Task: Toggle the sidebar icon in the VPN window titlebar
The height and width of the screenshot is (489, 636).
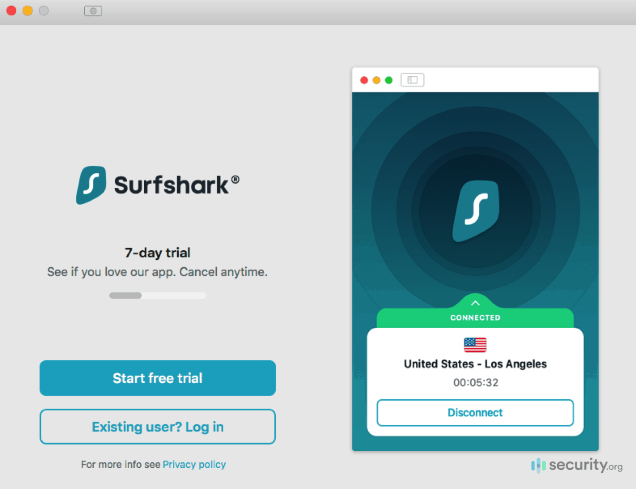Action: tap(412, 80)
